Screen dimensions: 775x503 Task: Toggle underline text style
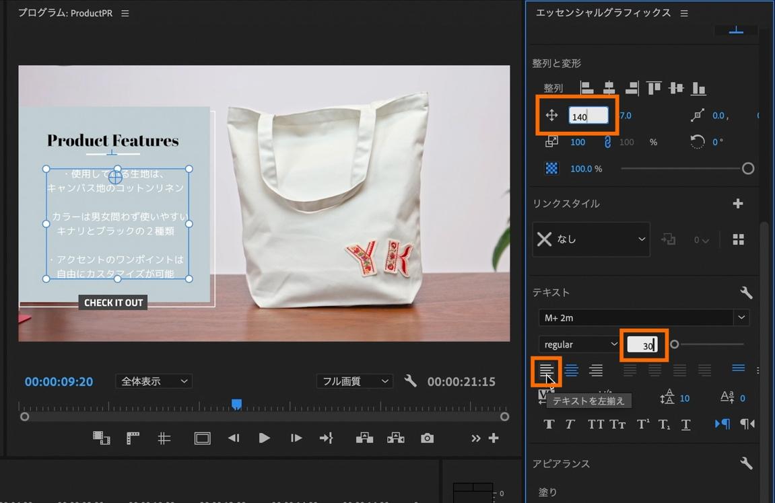click(x=685, y=424)
